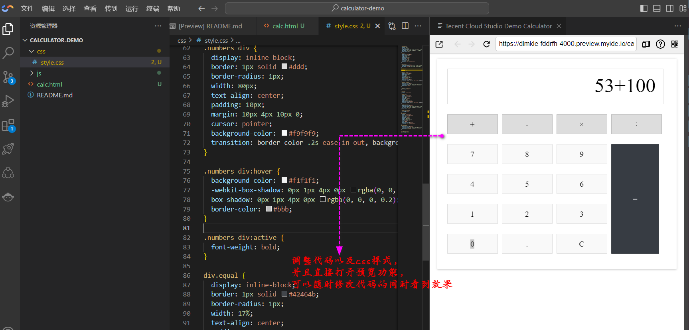Navigate forward in the preview browser
Image resolution: width=689 pixels, height=330 pixels.
tap(472, 44)
